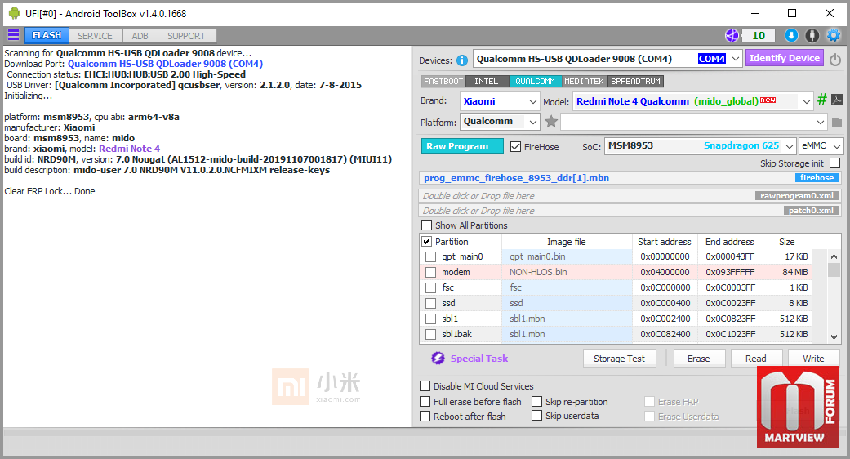Open the PDF manual icon beside Model
This screenshot has width=850, height=459.
837,100
